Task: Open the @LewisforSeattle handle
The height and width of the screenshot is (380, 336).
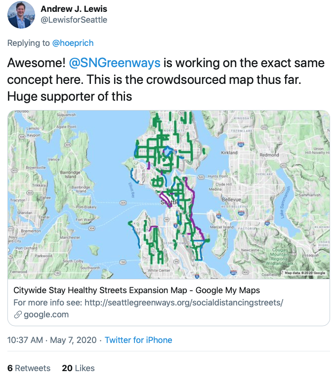Action: pyautogui.click(x=74, y=20)
